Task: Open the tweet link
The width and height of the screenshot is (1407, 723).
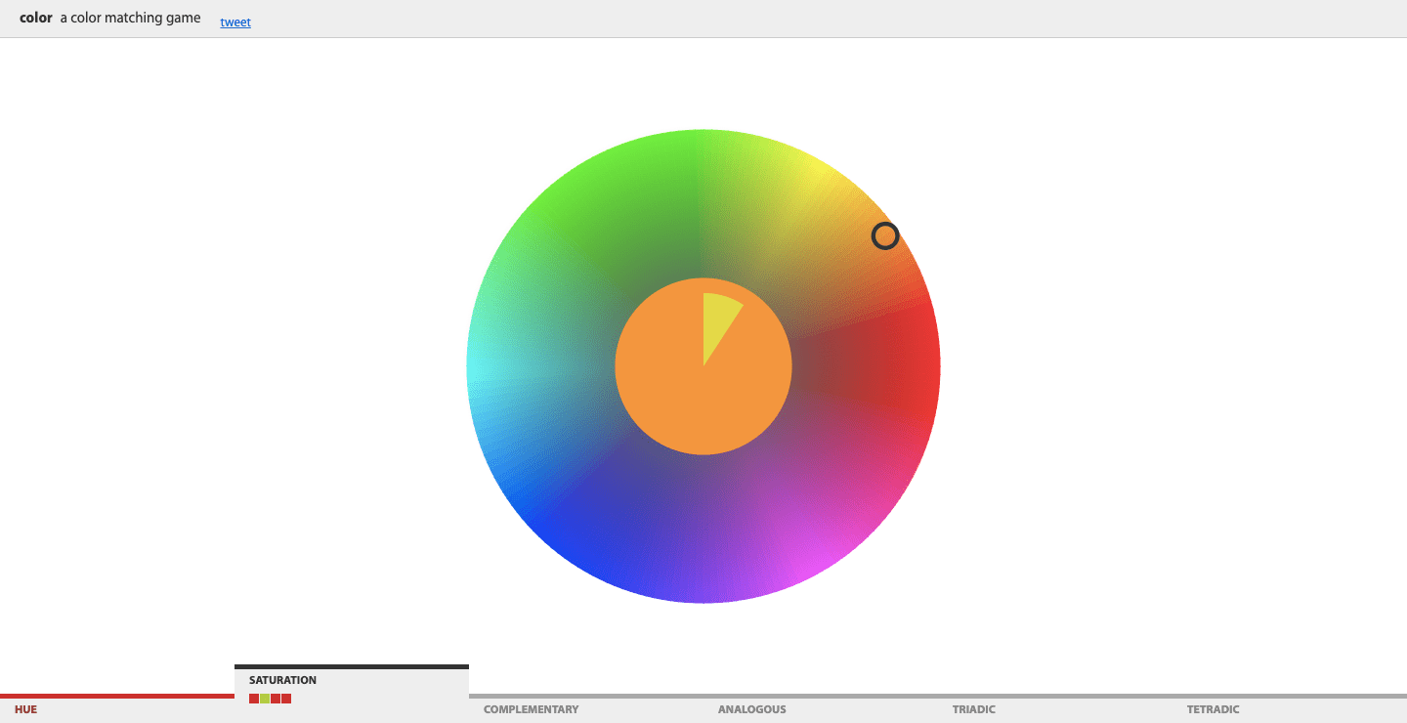Action: pyautogui.click(x=235, y=21)
